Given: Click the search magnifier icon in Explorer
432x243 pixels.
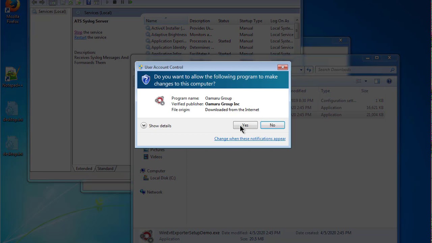Looking at the screenshot, I should click(x=392, y=70).
